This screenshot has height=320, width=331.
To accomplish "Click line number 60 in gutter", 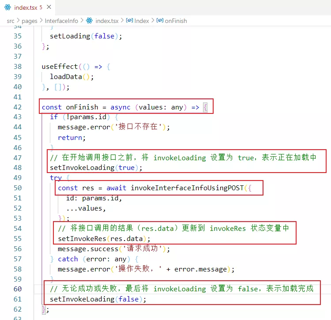I will [x=18, y=289].
